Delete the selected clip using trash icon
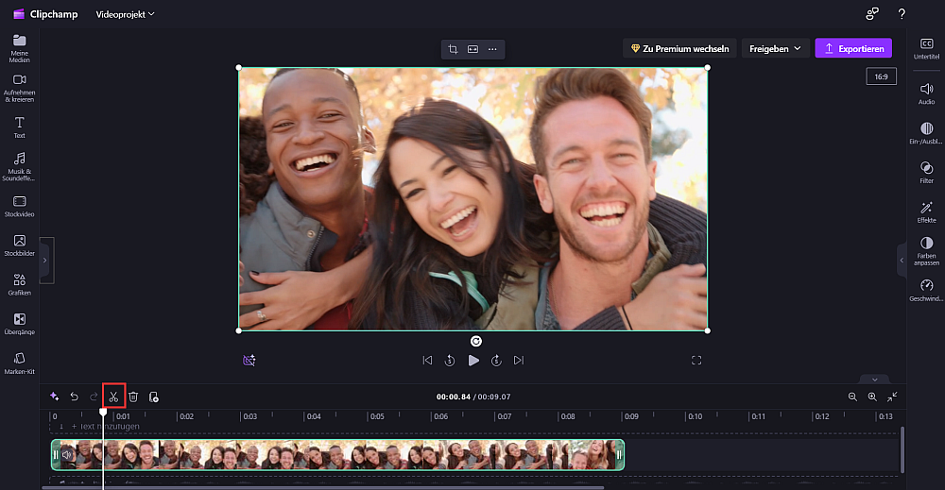The height and width of the screenshot is (490, 945). (x=134, y=397)
